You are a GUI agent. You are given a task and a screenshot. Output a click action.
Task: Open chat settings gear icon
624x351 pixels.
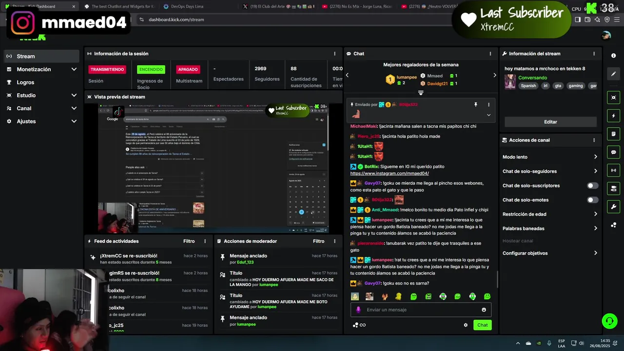466,325
